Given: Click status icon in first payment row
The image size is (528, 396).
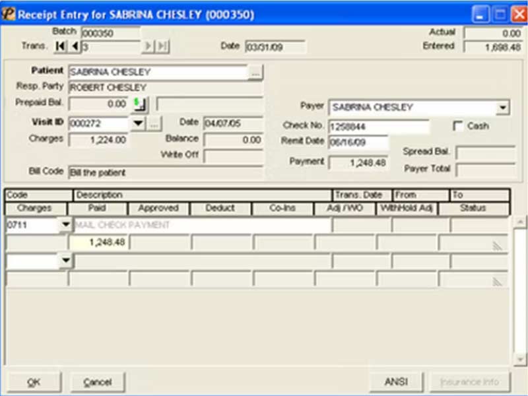Looking at the screenshot, I should click(x=498, y=246).
